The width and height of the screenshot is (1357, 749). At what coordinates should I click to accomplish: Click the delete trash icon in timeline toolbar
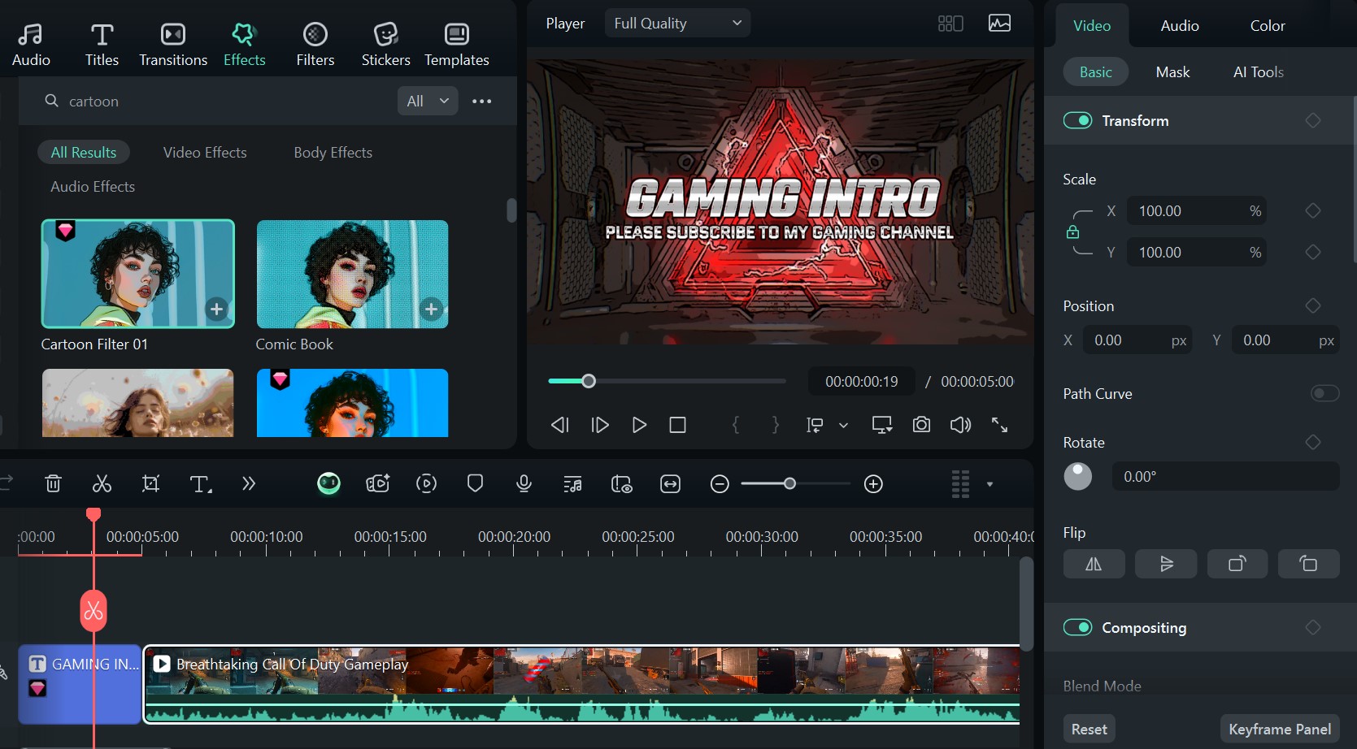(x=53, y=484)
